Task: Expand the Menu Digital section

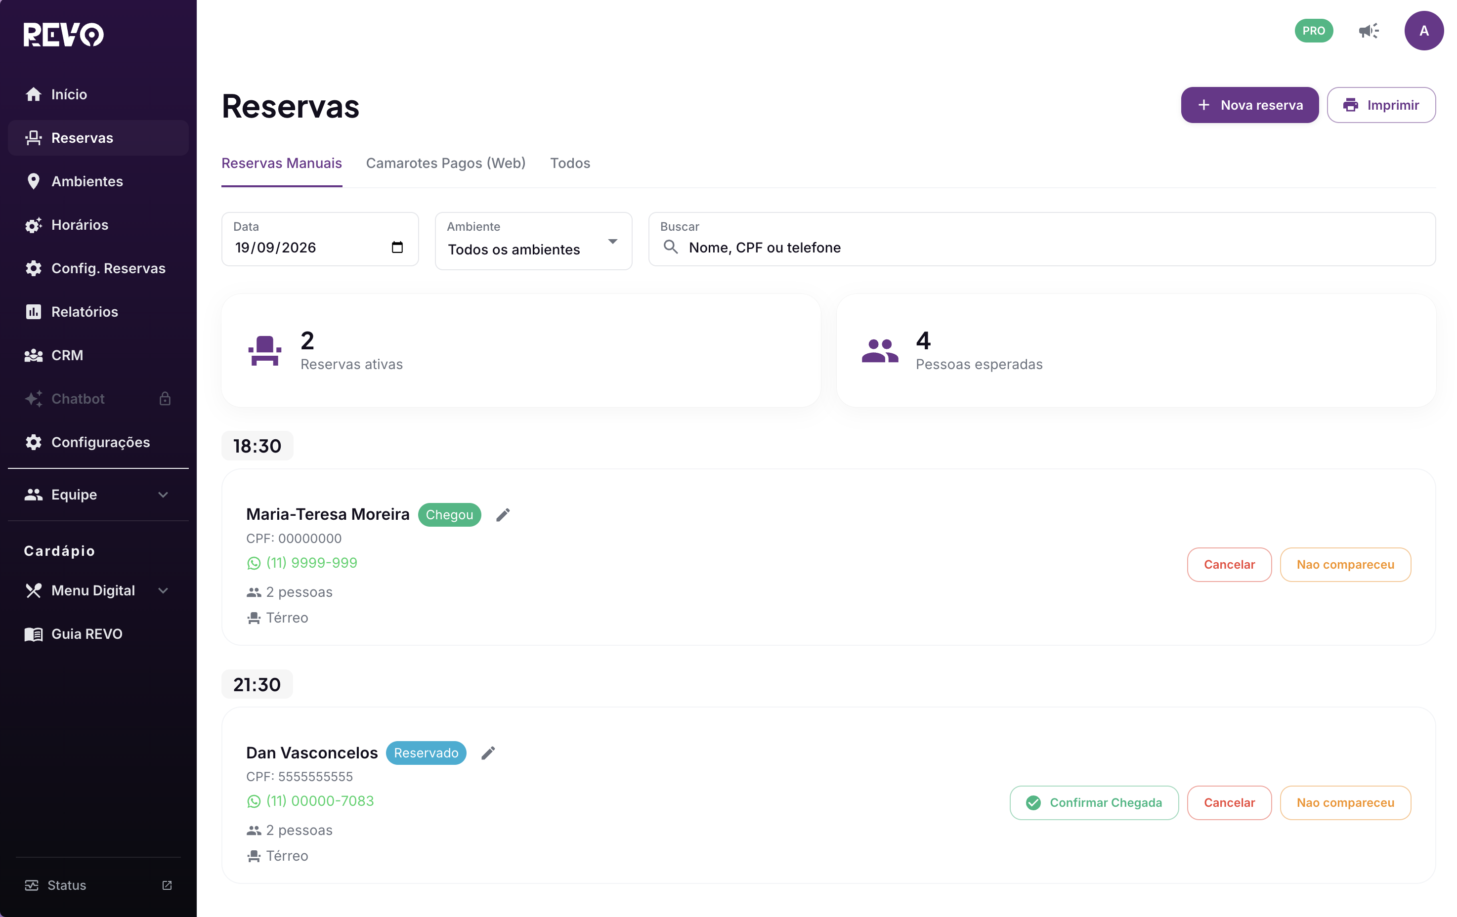Action: pyautogui.click(x=98, y=590)
